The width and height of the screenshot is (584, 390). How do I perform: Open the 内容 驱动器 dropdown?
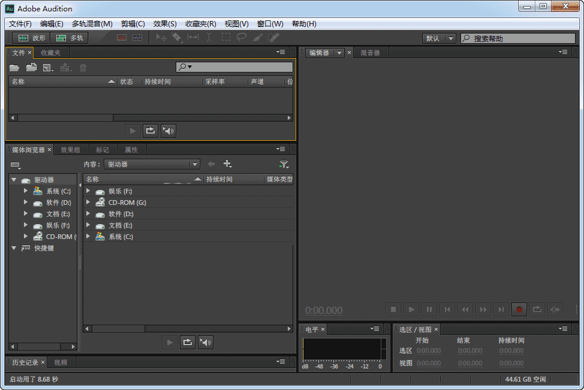[152, 164]
